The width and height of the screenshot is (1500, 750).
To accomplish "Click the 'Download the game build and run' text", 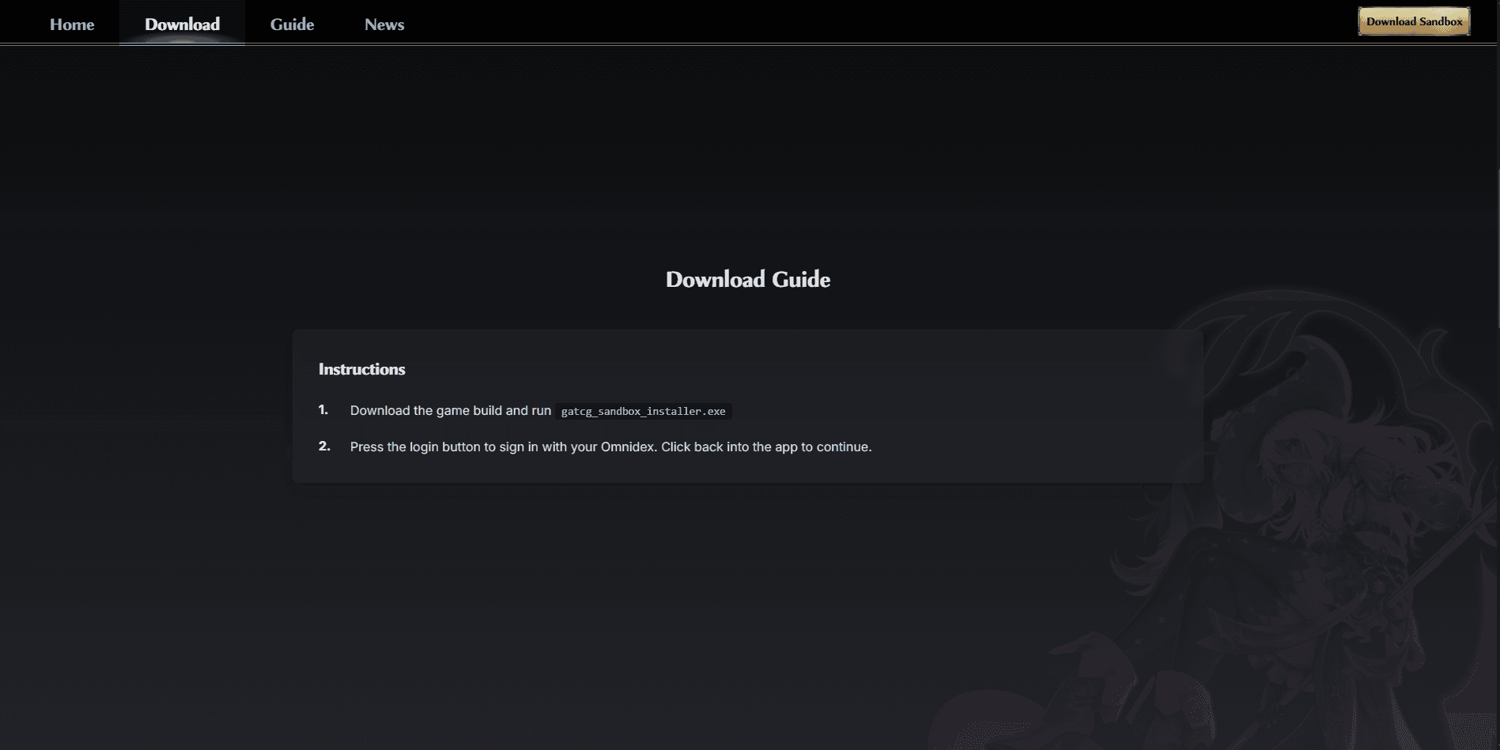I will pyautogui.click(x=451, y=410).
